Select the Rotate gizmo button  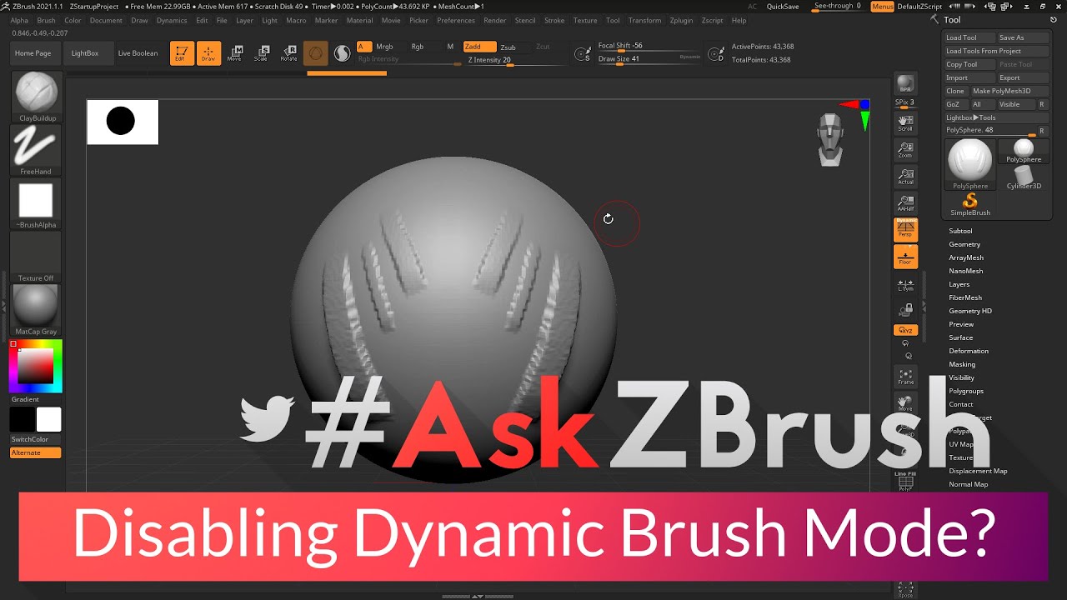click(x=288, y=53)
